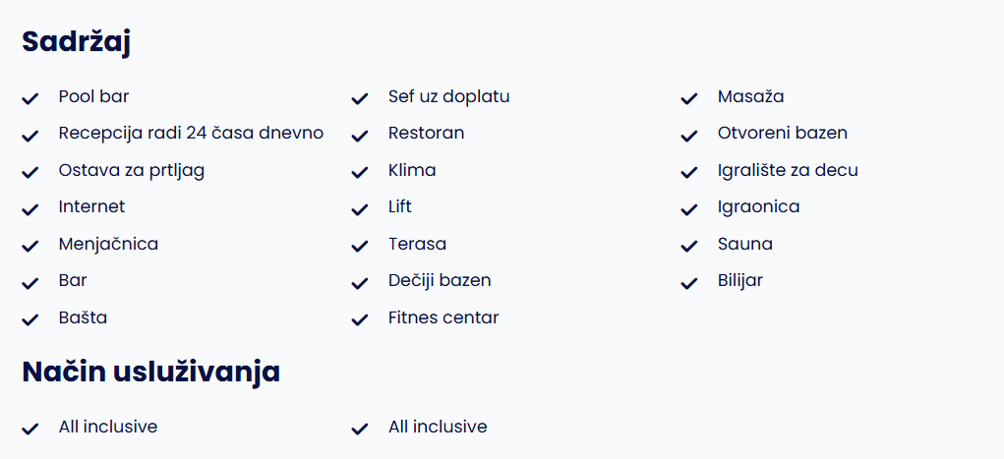Click the Internet amenity label
Image resolution: width=1004 pixels, height=459 pixels.
coord(91,206)
